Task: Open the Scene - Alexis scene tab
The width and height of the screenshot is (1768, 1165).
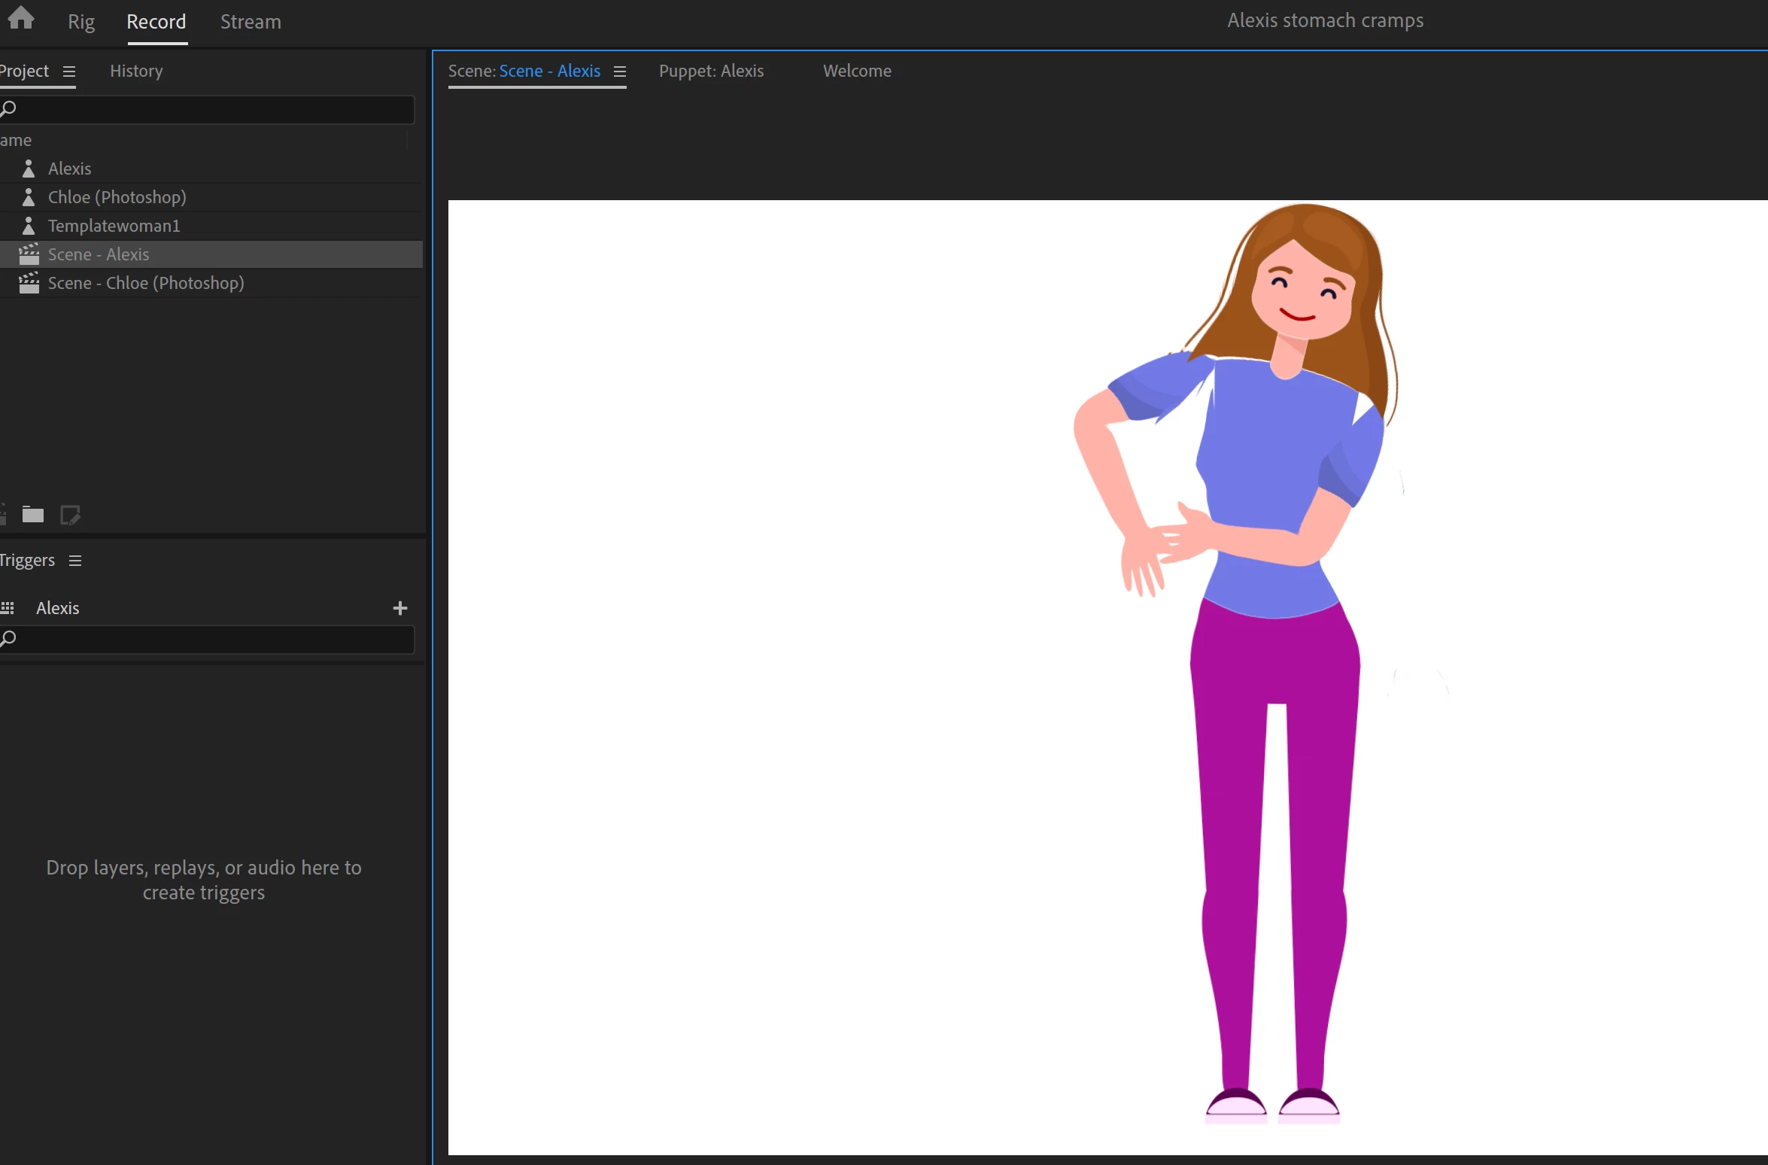Action: 524,71
